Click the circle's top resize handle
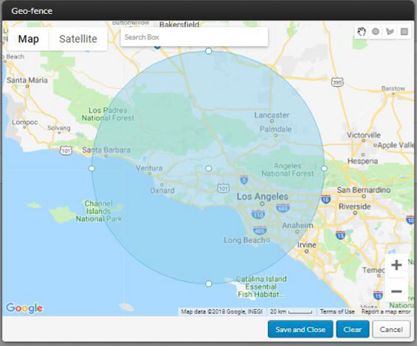Screen dimensions: 417x346 pos(209,51)
